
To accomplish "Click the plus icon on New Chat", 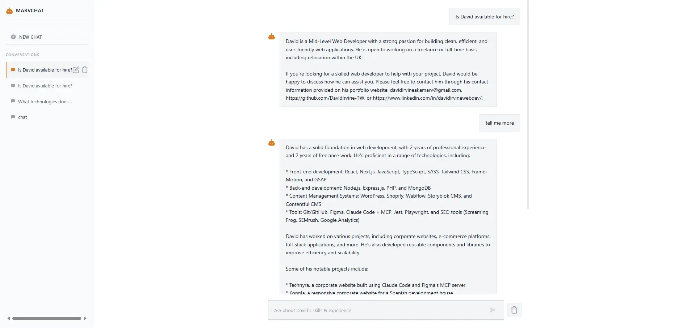I will pos(13,37).
